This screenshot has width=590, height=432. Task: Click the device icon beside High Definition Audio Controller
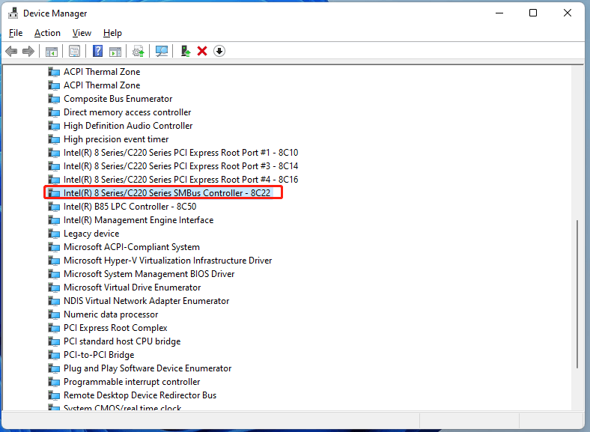pos(54,126)
